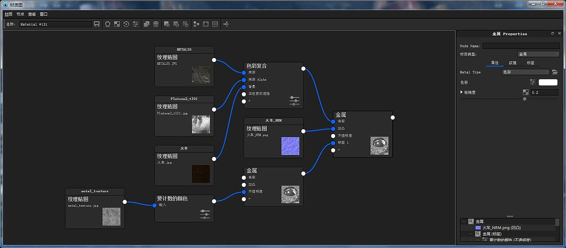Open the 材质类型 dropdown showing 金属
Screen dimensions: 566x248
coord(539,54)
